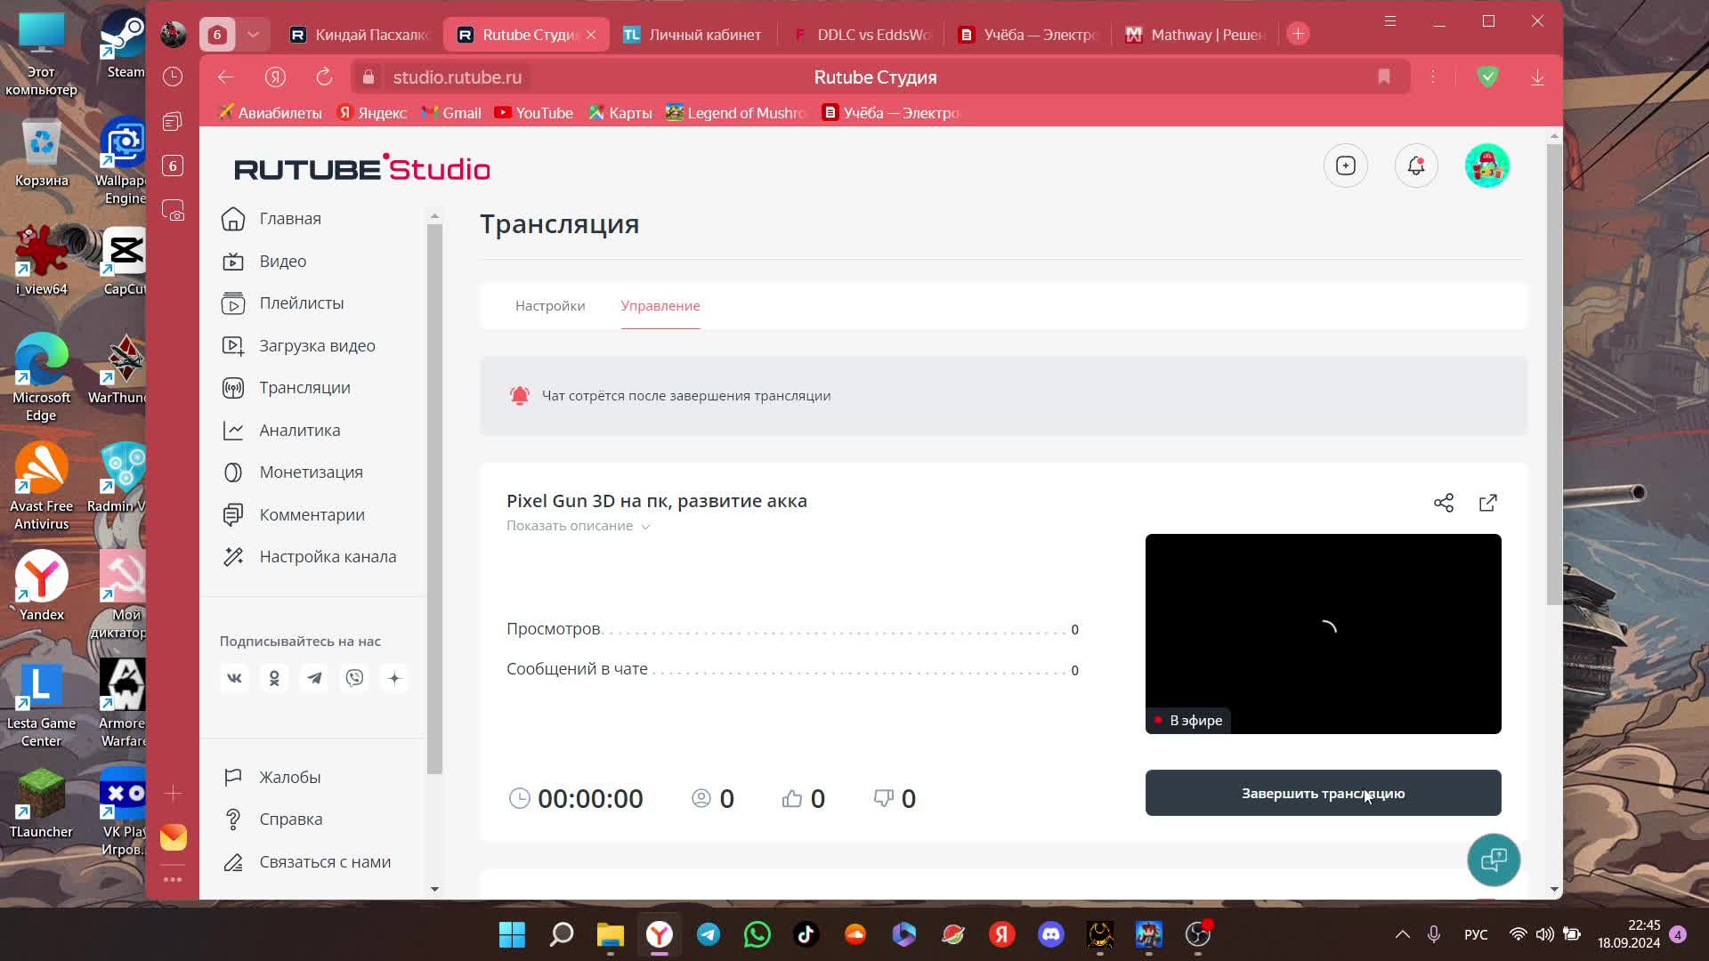Open screenshot camera icon in browser sidebar

(x=173, y=211)
